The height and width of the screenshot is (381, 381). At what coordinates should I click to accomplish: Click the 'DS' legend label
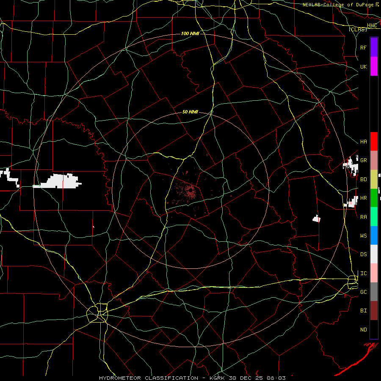click(363, 254)
